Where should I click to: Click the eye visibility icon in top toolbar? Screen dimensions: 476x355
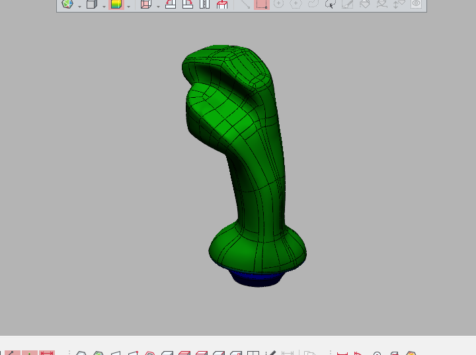tap(416, 5)
